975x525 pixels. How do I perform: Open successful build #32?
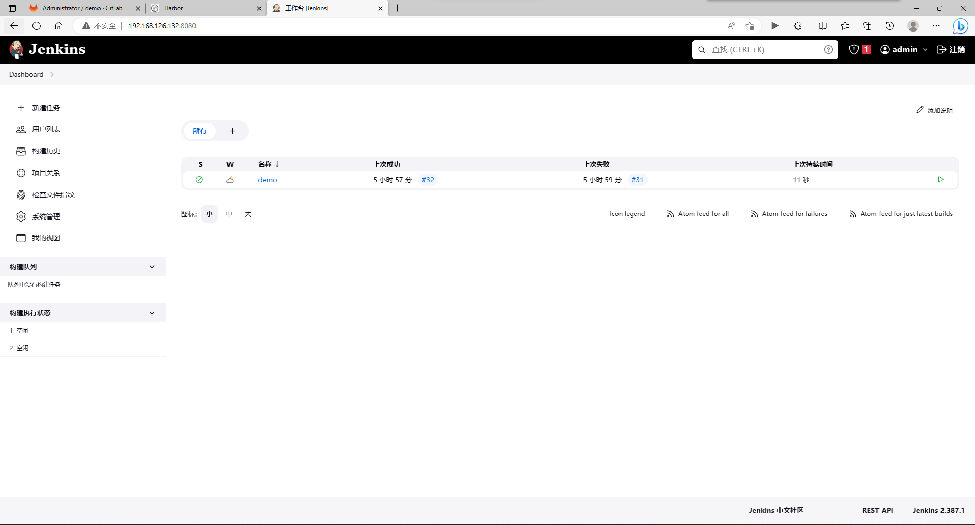click(x=428, y=179)
